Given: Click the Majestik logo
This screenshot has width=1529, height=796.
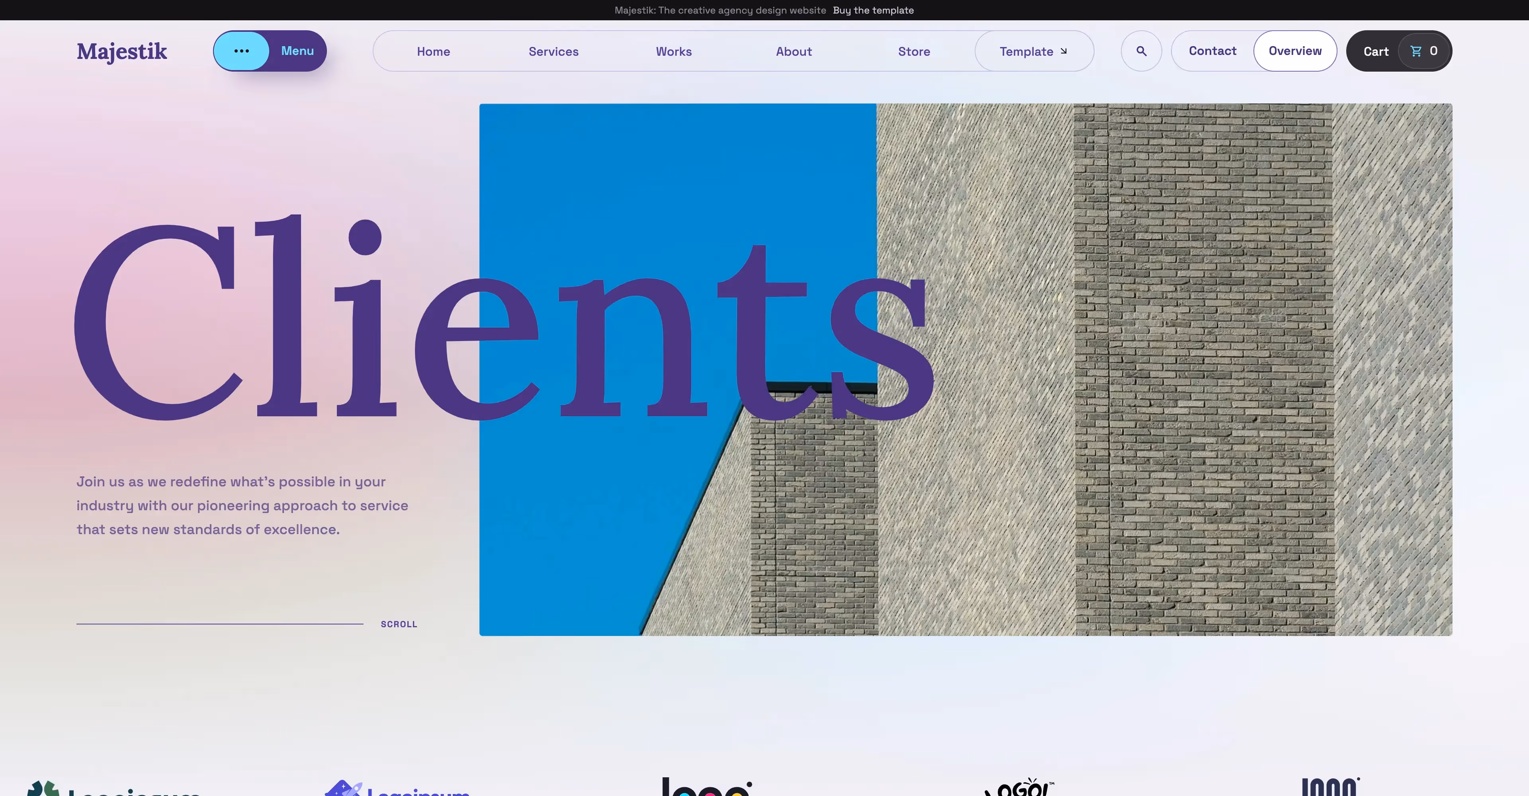Looking at the screenshot, I should tap(122, 52).
